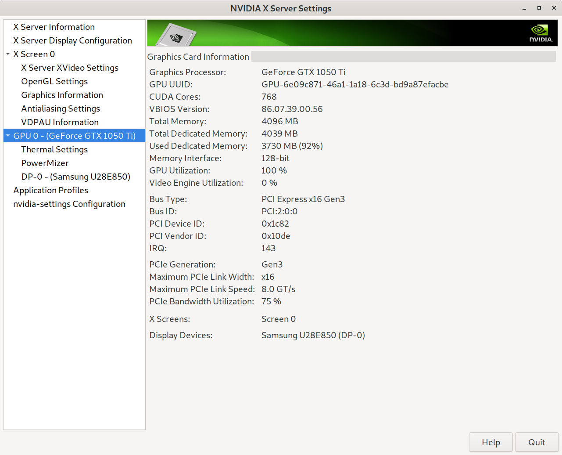562x455 pixels.
Task: Open Antialiasing Settings
Action: coord(61,108)
